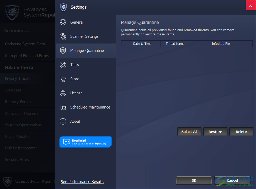Select Gathering System Data in main window

pyautogui.click(x=28, y=44)
